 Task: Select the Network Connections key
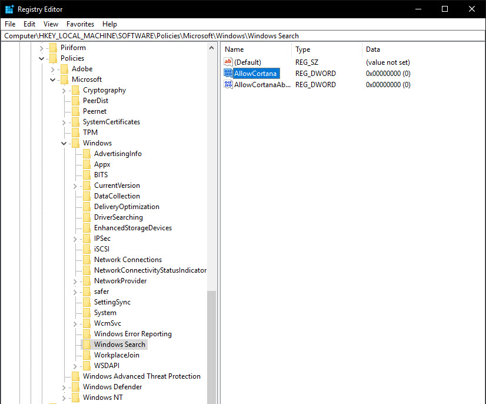pyautogui.click(x=128, y=260)
